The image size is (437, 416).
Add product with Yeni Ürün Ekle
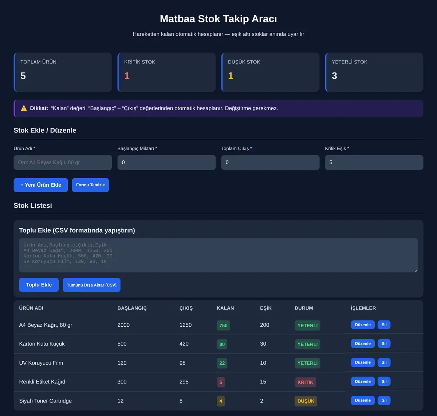pyautogui.click(x=41, y=185)
